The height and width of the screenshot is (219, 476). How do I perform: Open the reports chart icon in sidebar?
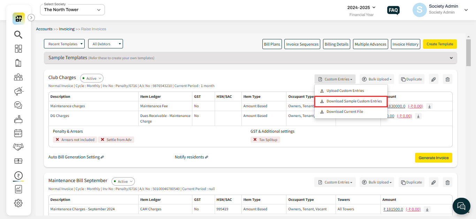[x=18, y=189]
